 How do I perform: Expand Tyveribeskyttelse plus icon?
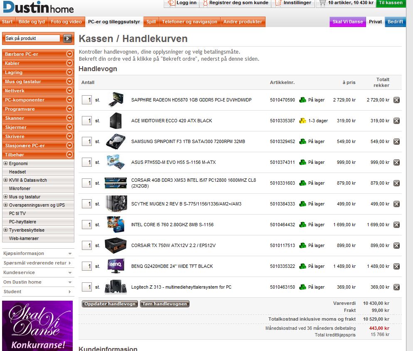click(5, 230)
